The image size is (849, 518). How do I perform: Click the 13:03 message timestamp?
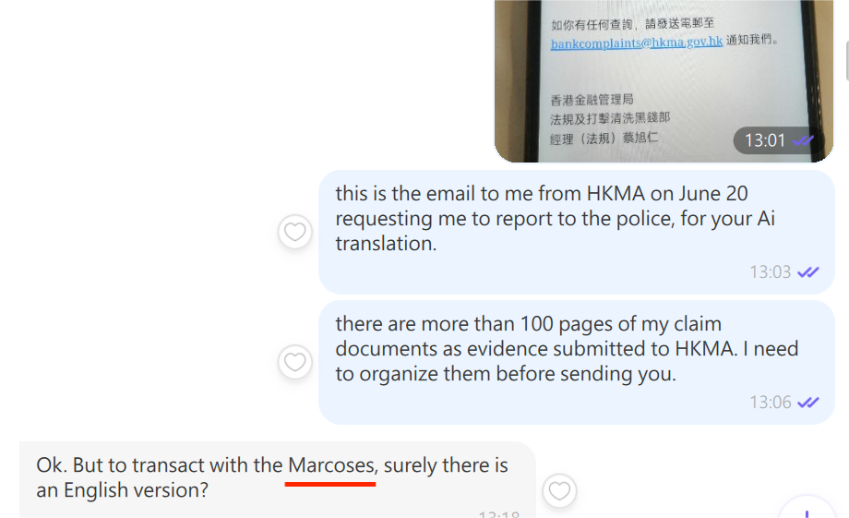[770, 272]
